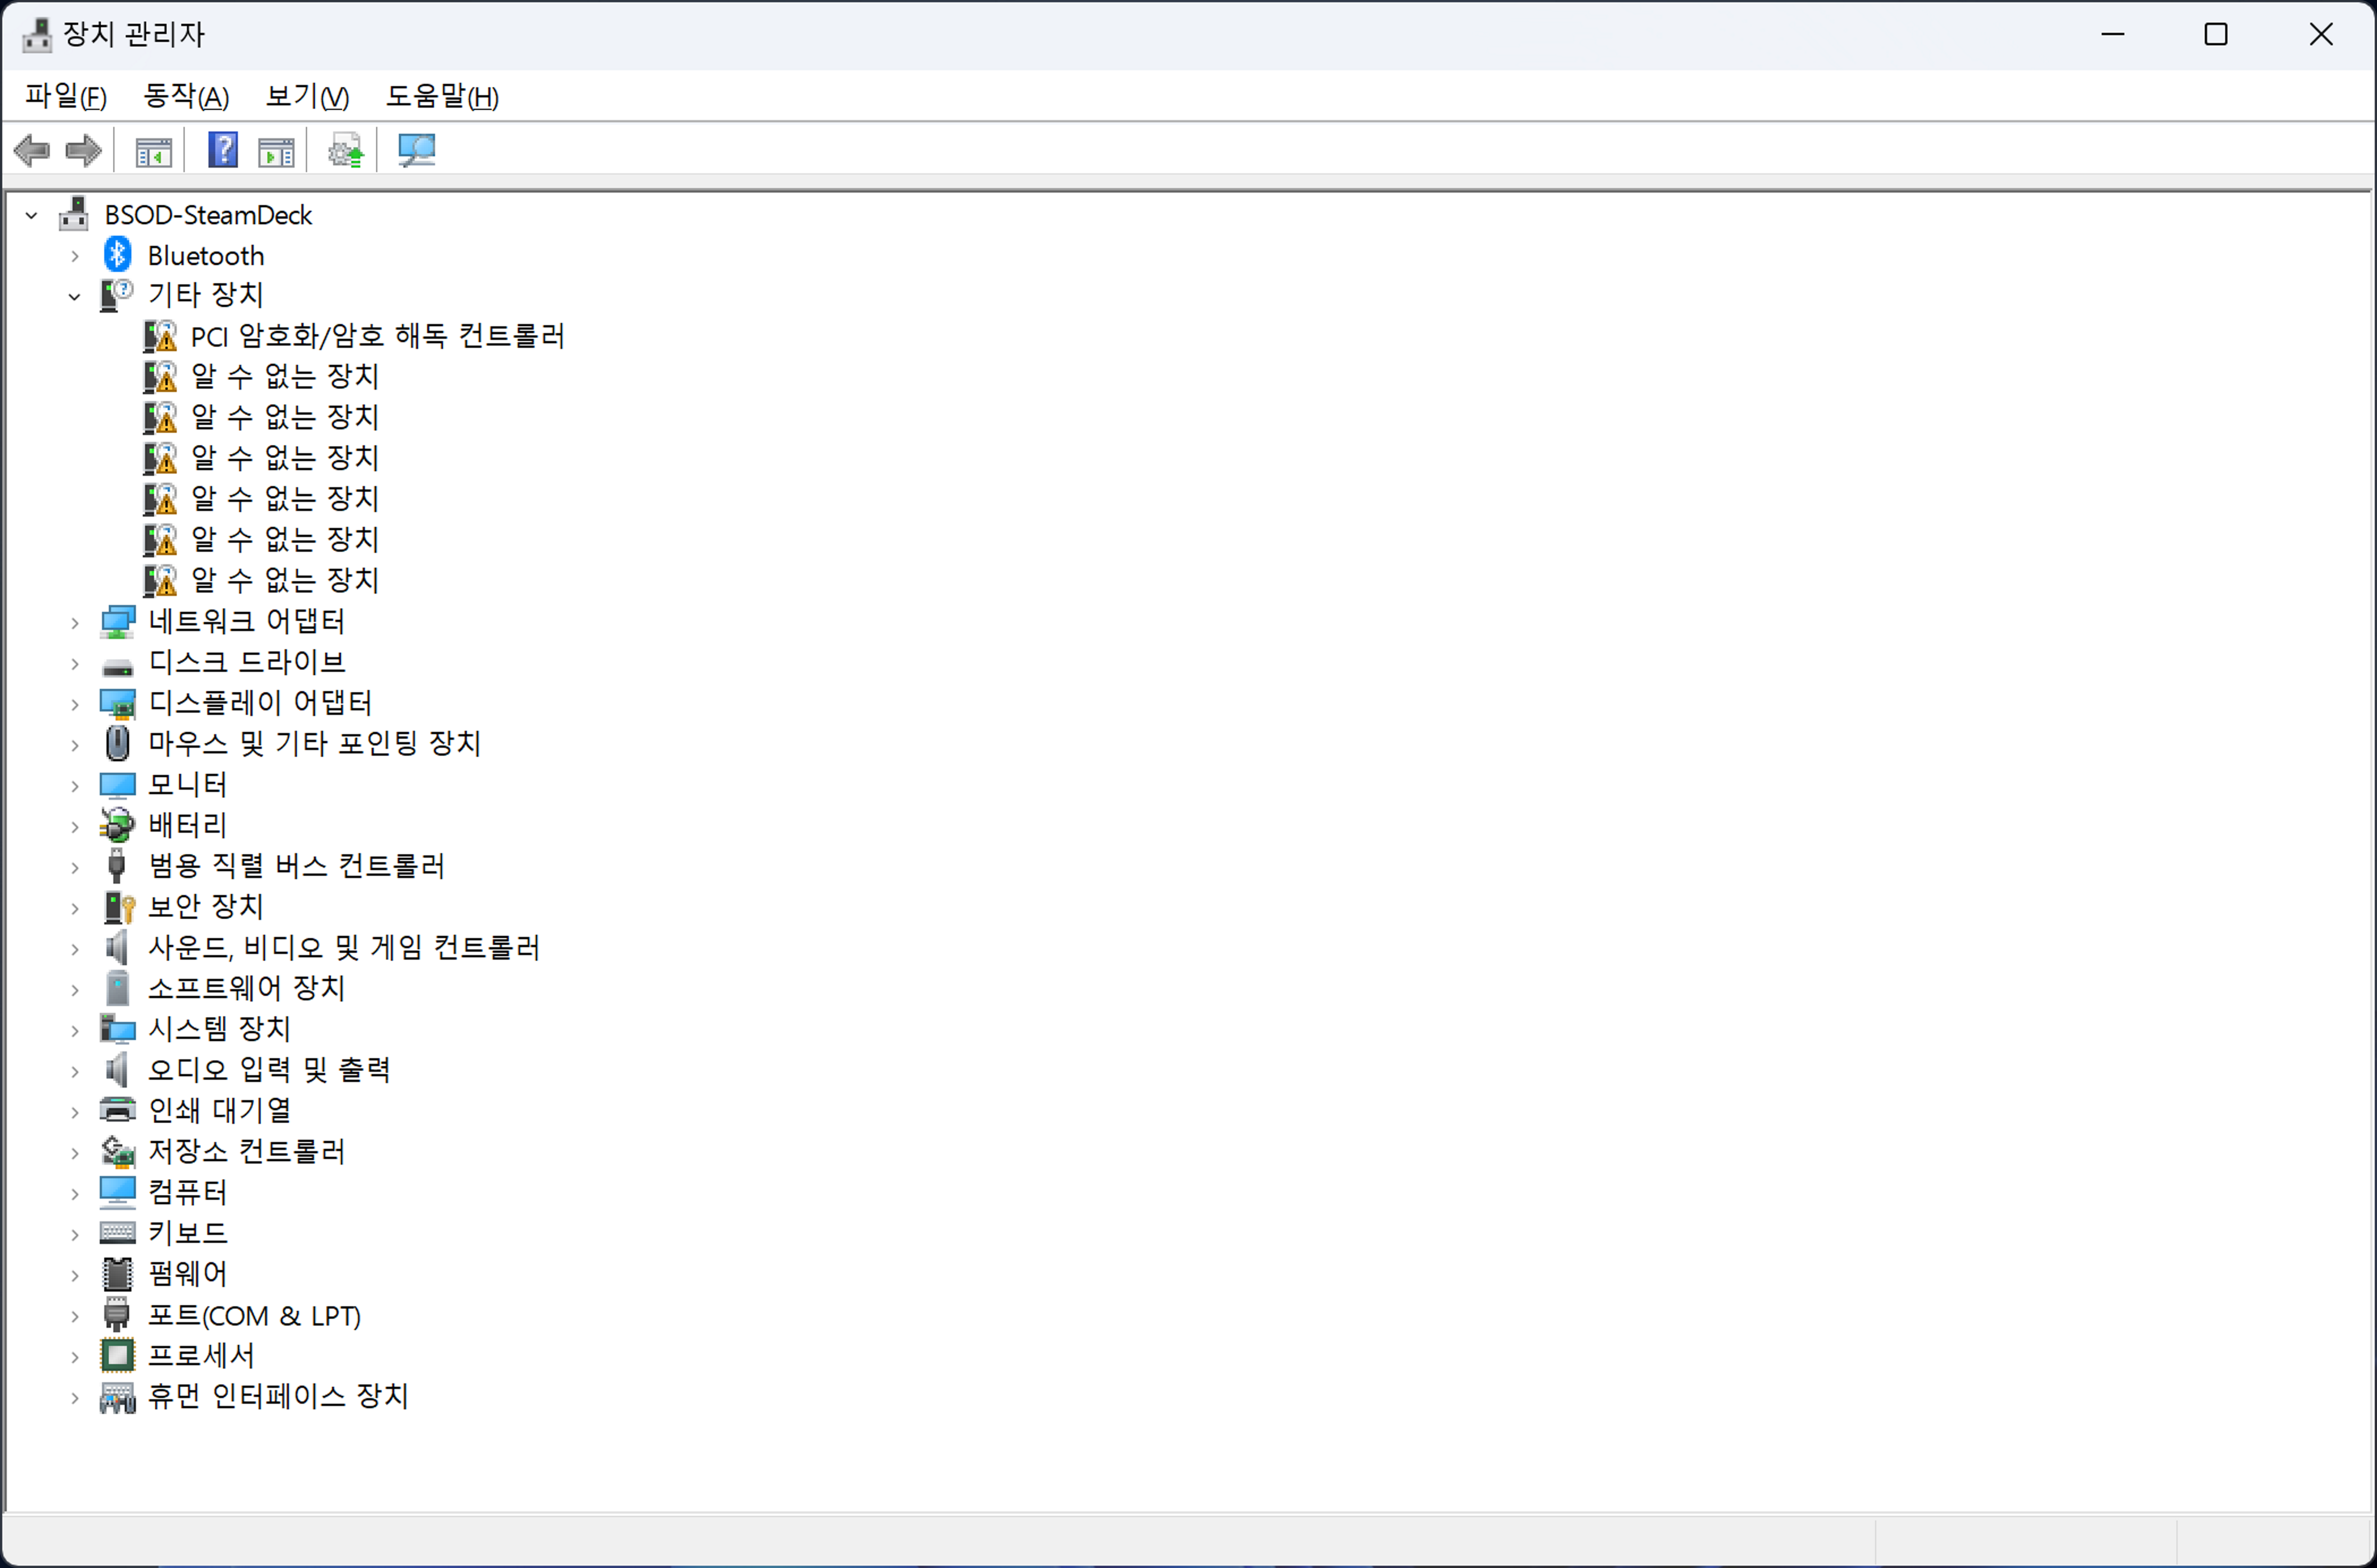Image resolution: width=2377 pixels, height=1568 pixels.
Task: Expand the 네트워크 어댑터 category
Action: click(x=74, y=622)
